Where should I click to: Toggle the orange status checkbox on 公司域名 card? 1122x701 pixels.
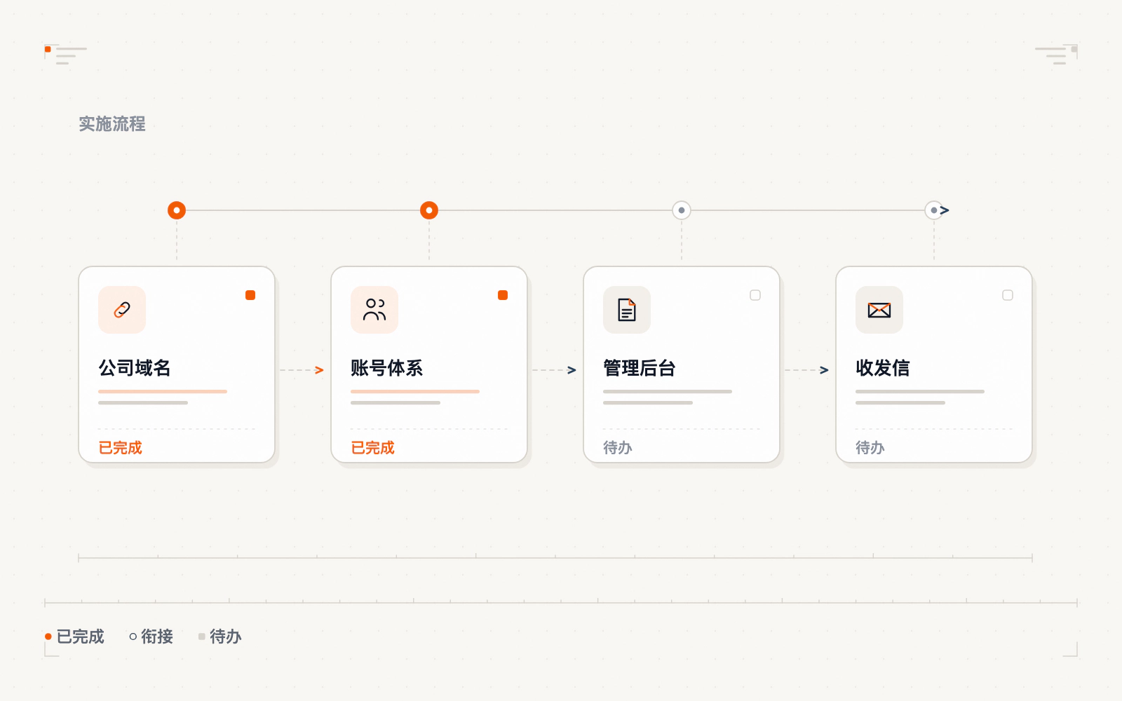pos(250,295)
